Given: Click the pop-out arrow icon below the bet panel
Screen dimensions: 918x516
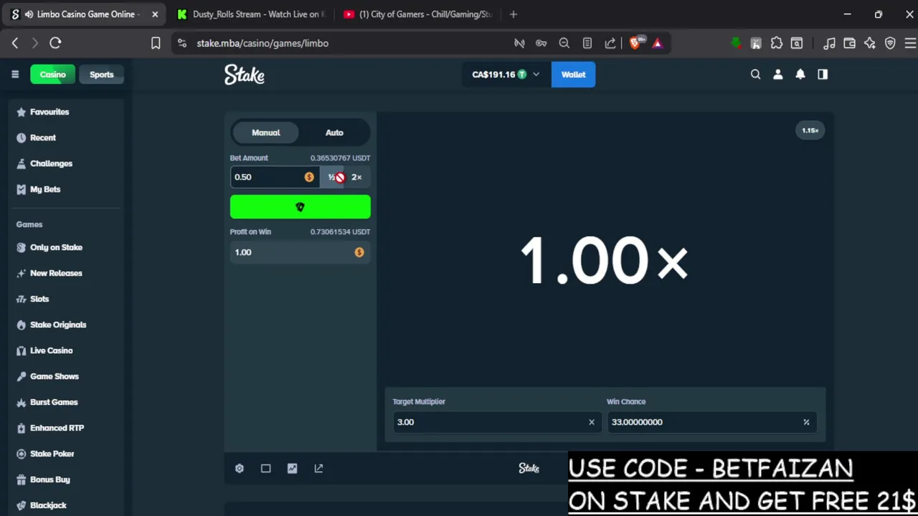Looking at the screenshot, I should (x=319, y=469).
